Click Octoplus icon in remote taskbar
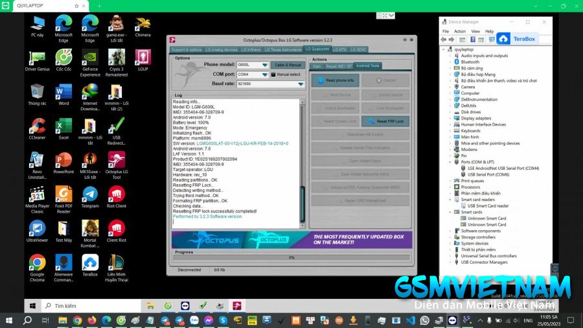Screen dimensions: 583x328 click(x=237, y=306)
